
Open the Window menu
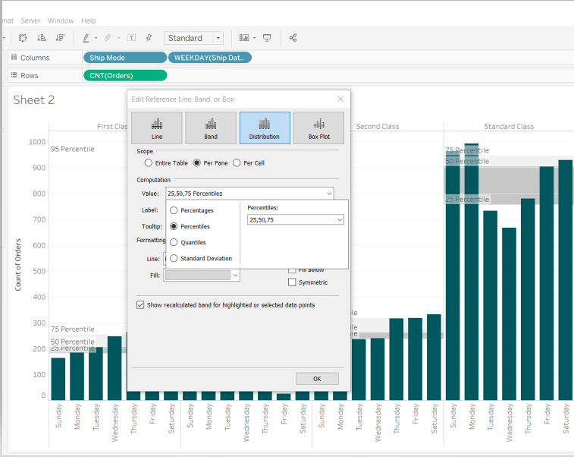click(61, 20)
